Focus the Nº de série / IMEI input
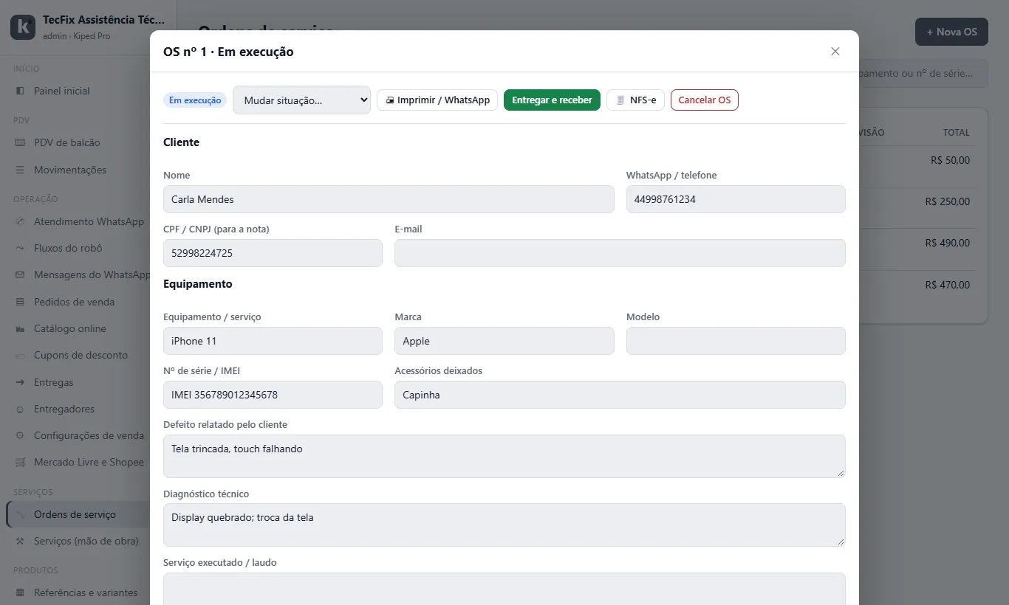The width and height of the screenshot is (1009, 605). pyautogui.click(x=273, y=395)
